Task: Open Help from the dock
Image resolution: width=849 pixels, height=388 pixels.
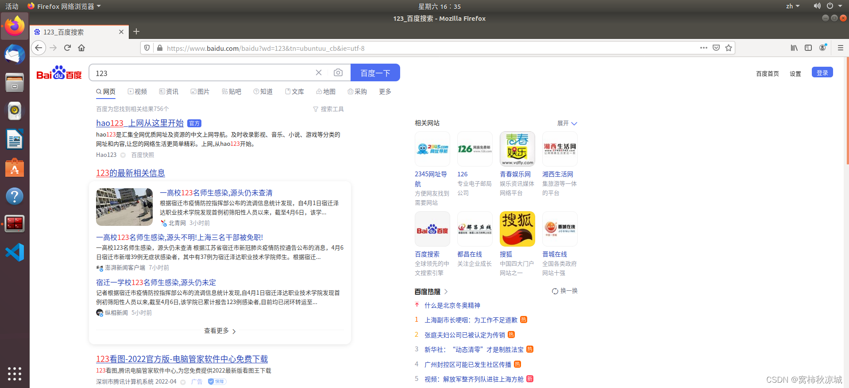Action: (x=15, y=196)
